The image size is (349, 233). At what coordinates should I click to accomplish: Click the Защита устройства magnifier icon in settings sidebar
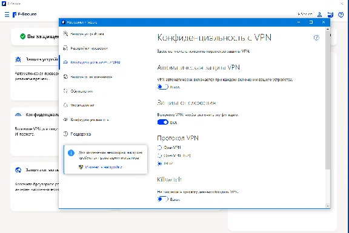(x=65, y=33)
